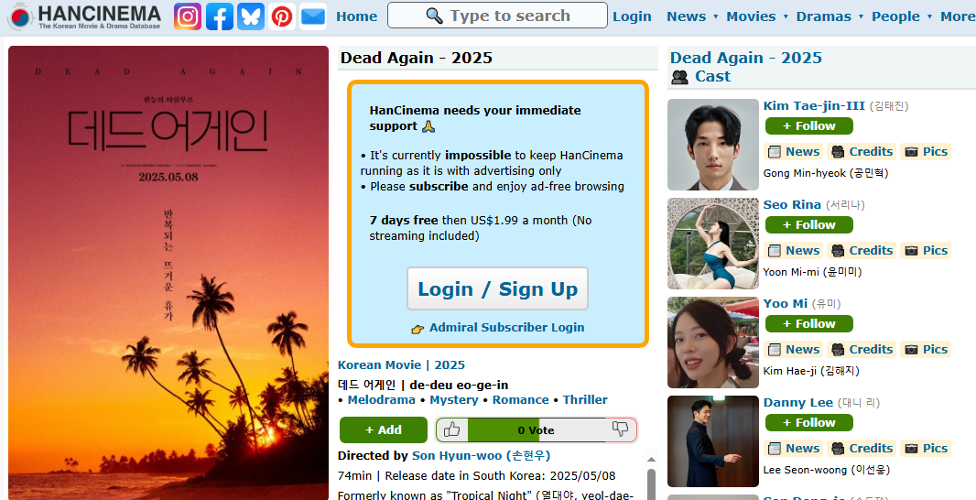This screenshot has height=500, width=976.
Task: Open Danny Lee name link
Action: [x=798, y=403]
